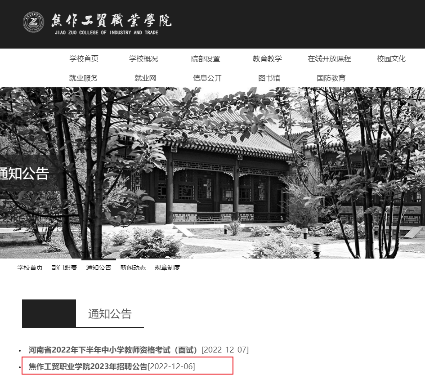This screenshot has width=425, height=375.
Task: Select the 通知公告 sub-navigation tab
Action: pyautogui.click(x=98, y=268)
